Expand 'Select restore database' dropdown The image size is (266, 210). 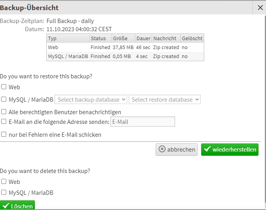pos(164,99)
